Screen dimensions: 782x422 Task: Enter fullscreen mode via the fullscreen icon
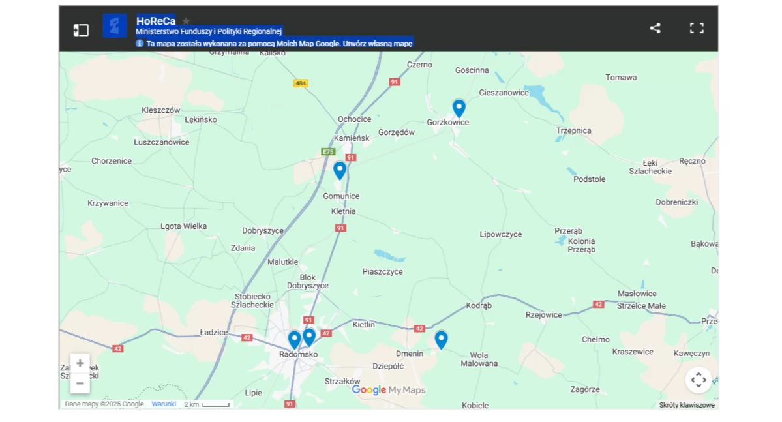click(697, 28)
